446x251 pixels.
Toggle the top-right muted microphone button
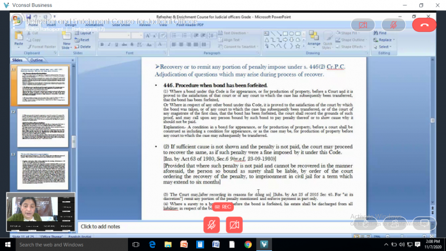(393, 25)
